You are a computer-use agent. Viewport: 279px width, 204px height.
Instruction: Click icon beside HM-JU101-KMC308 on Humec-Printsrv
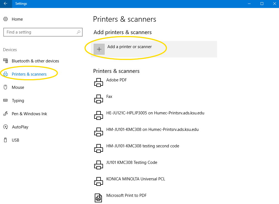[x=99, y=132]
